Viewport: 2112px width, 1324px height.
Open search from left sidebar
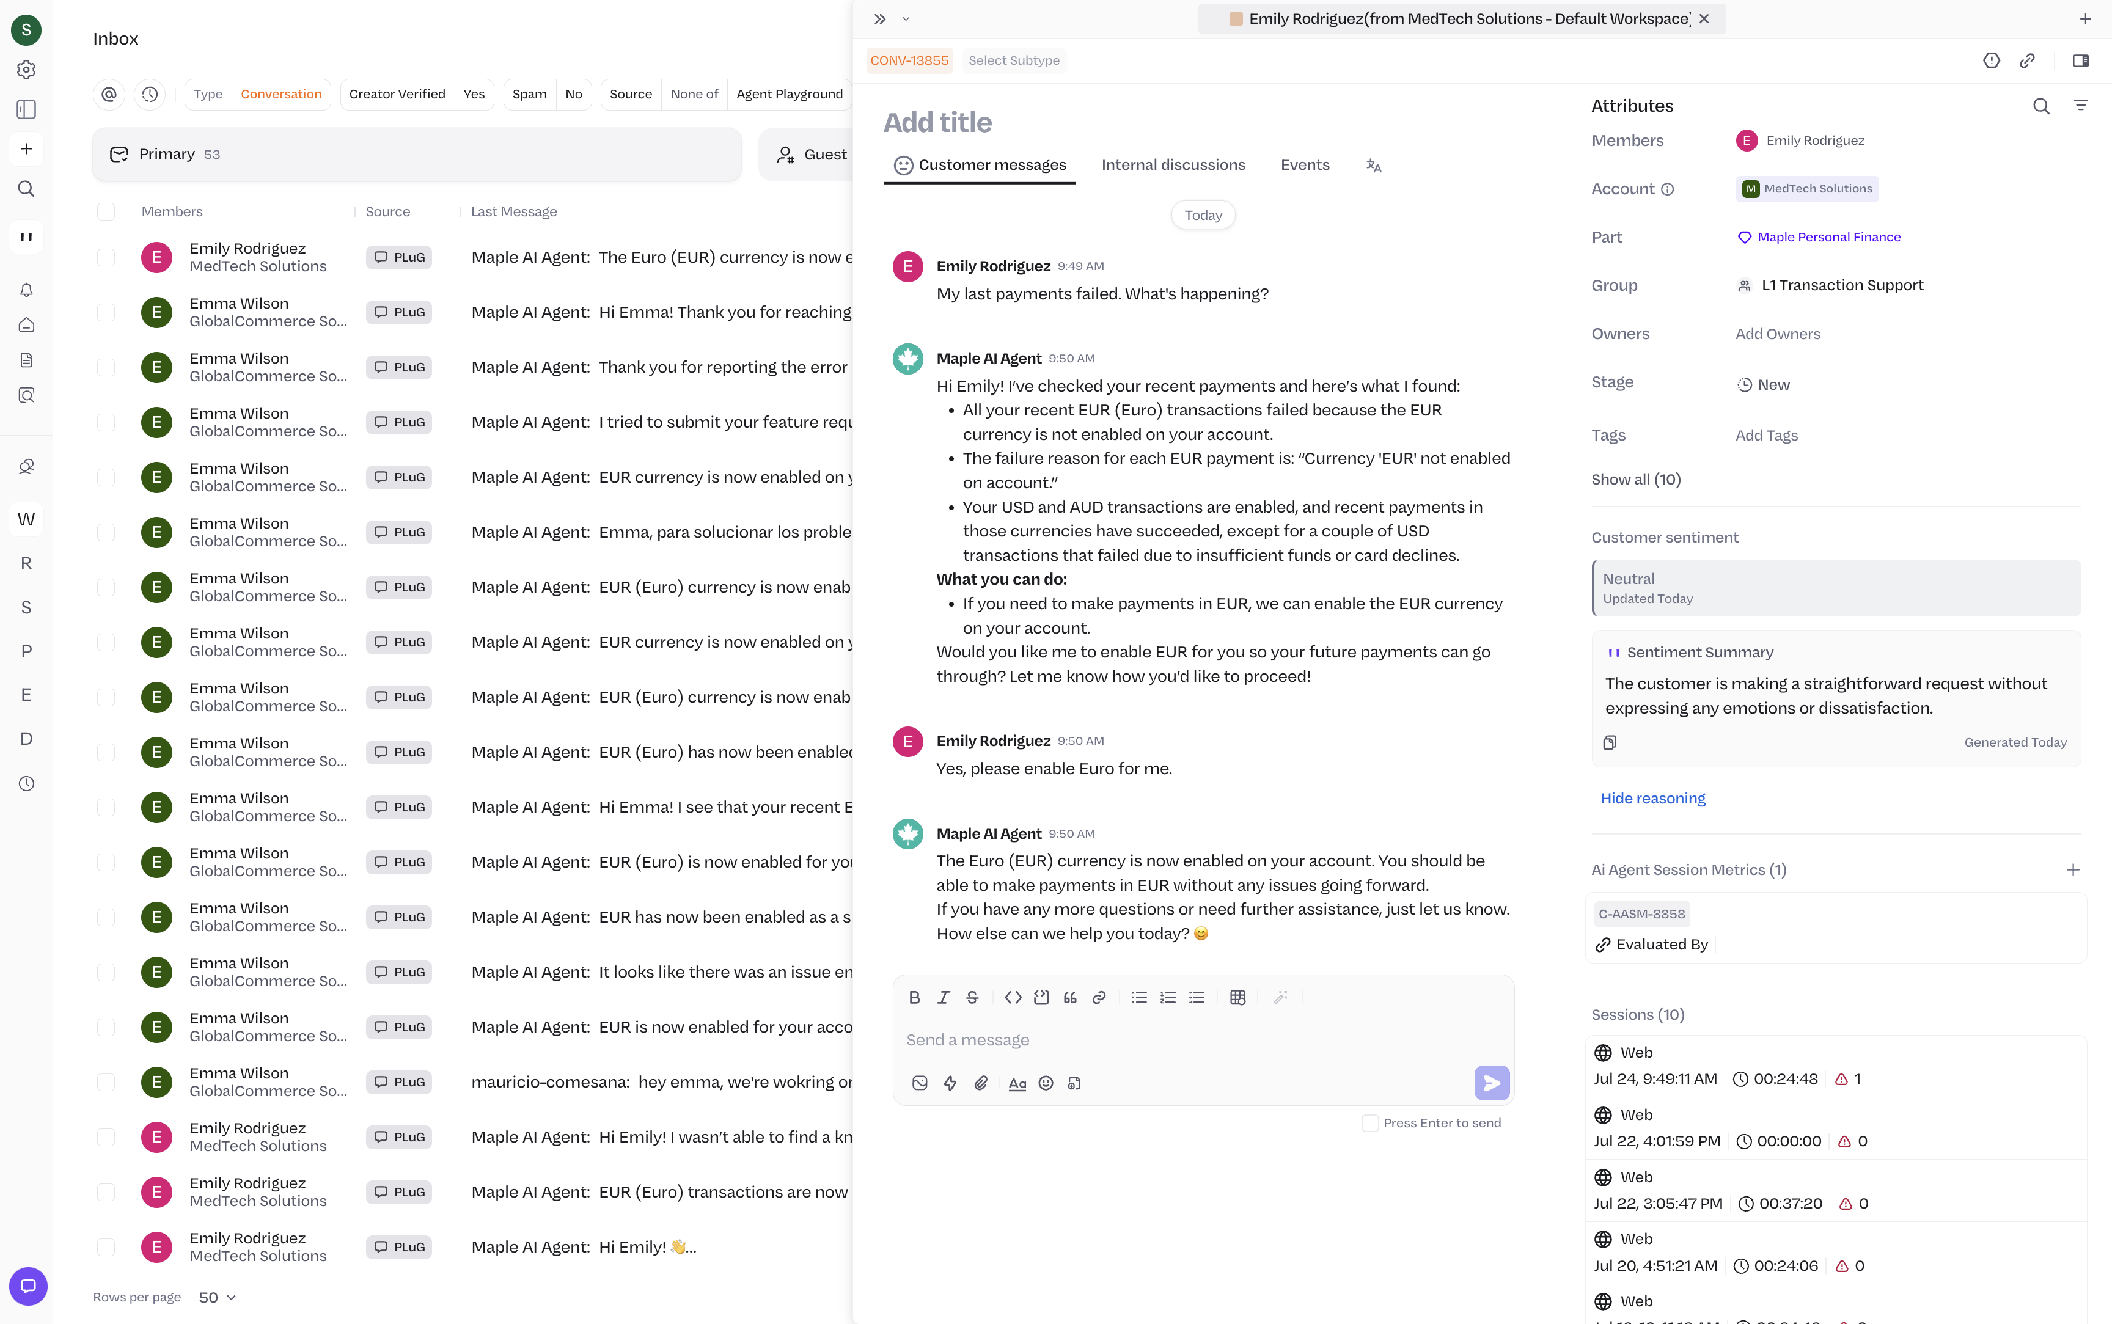point(26,188)
